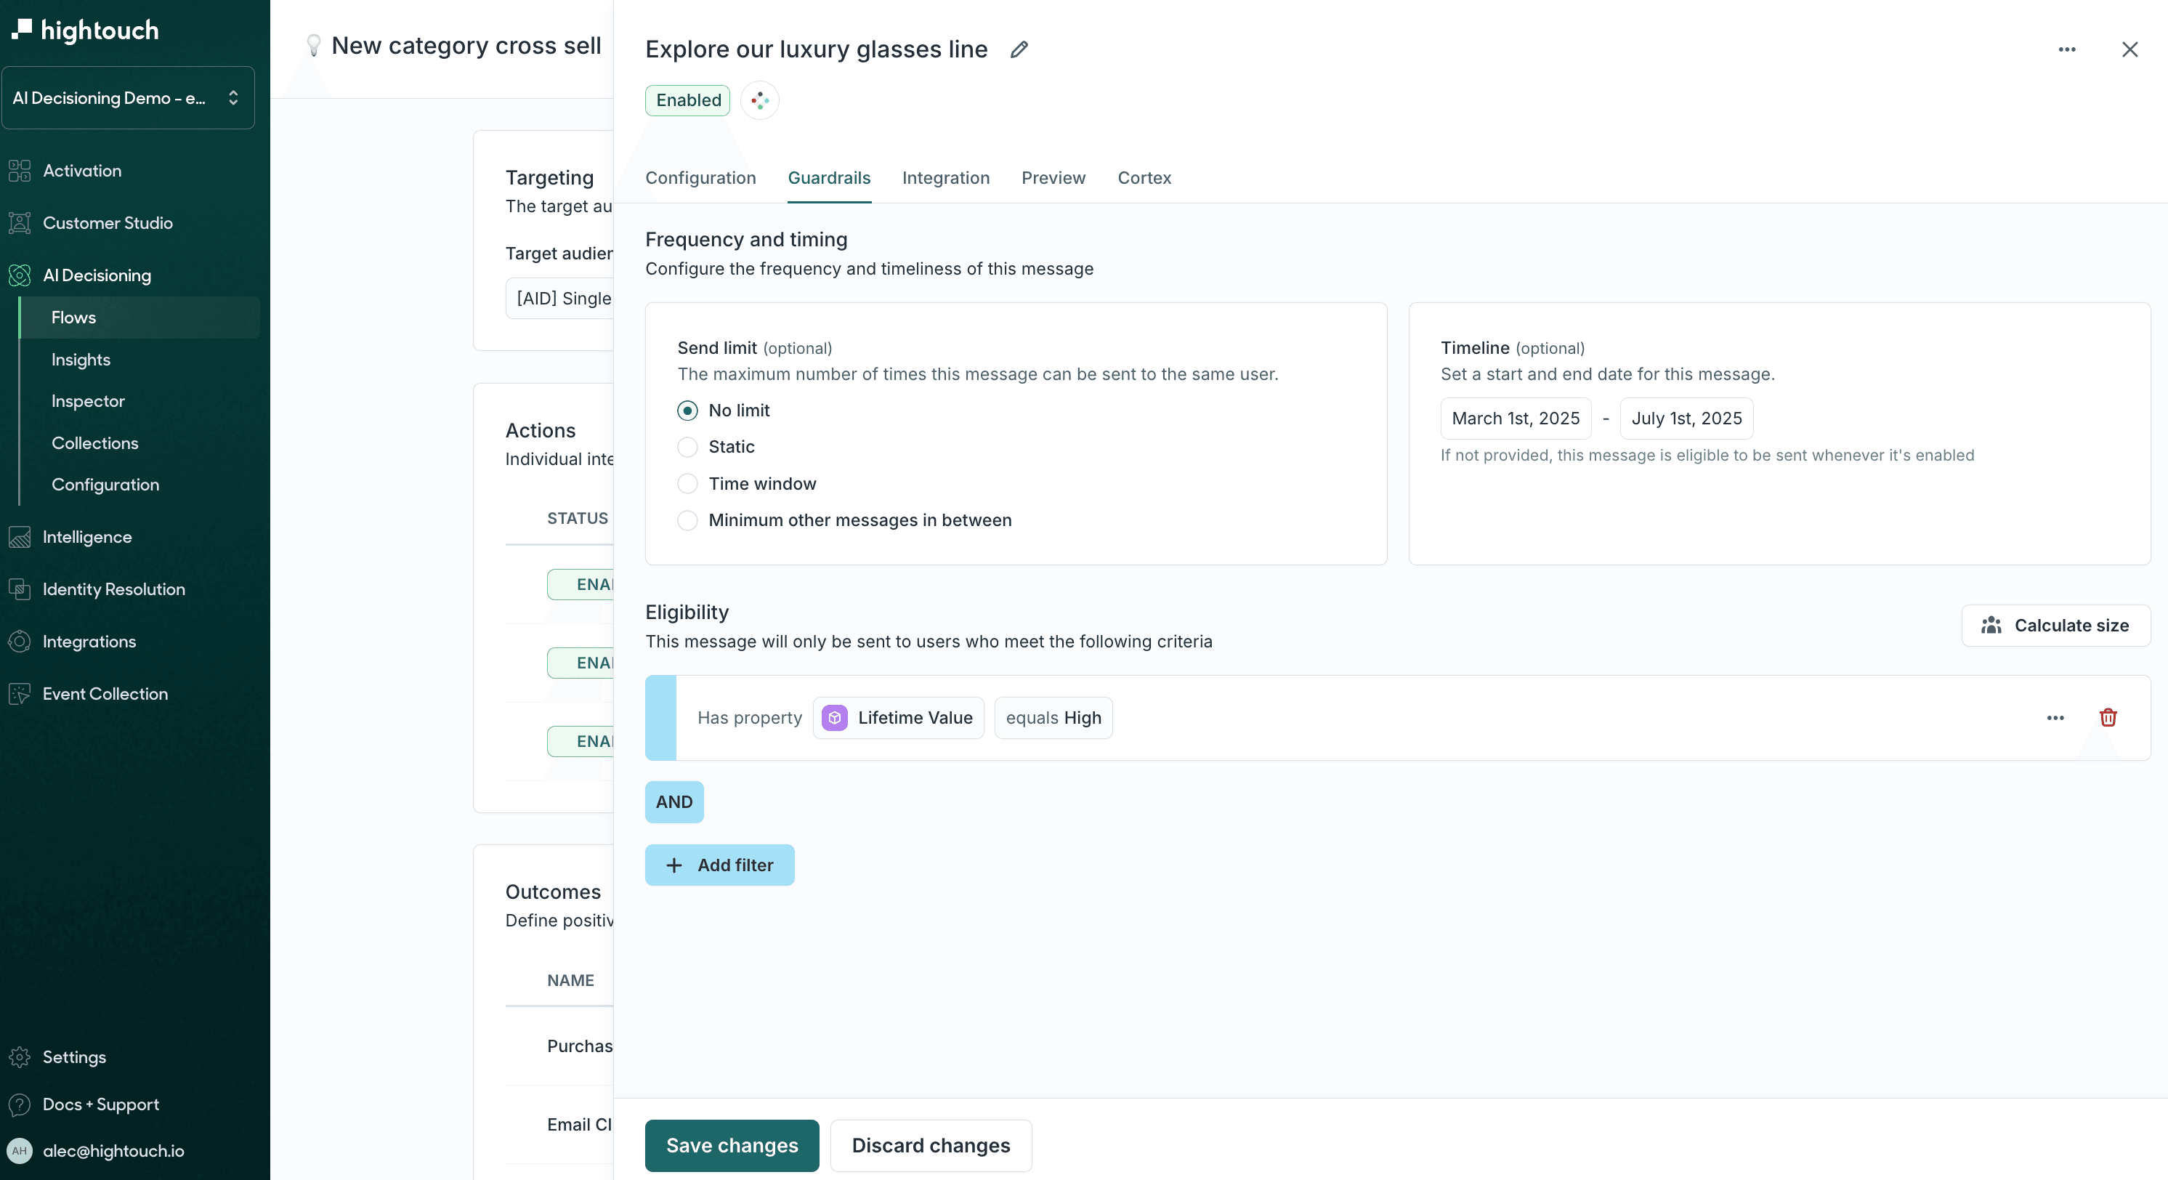Open the message options three-dot menu

pyautogui.click(x=2067, y=49)
